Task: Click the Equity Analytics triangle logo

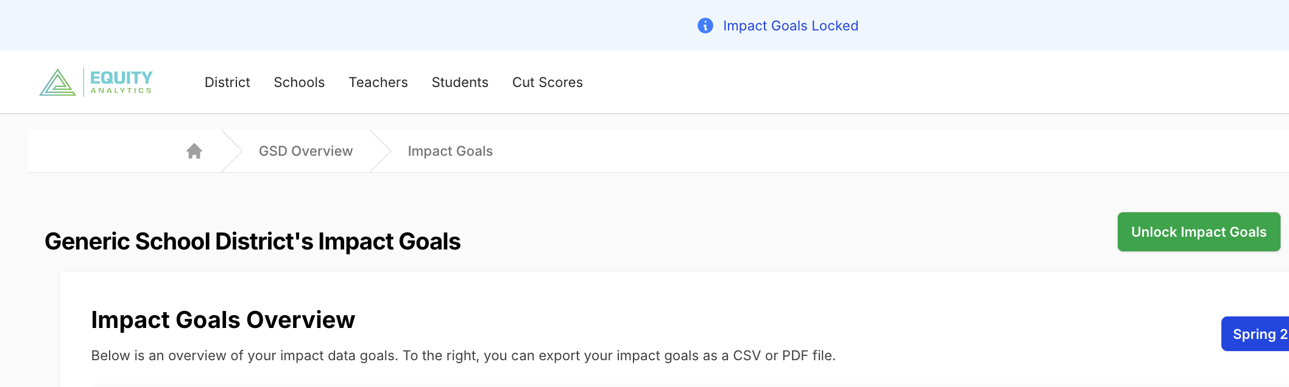Action: pyautogui.click(x=57, y=83)
